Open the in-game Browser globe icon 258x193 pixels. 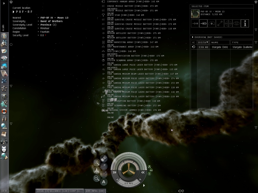pos(4,126)
